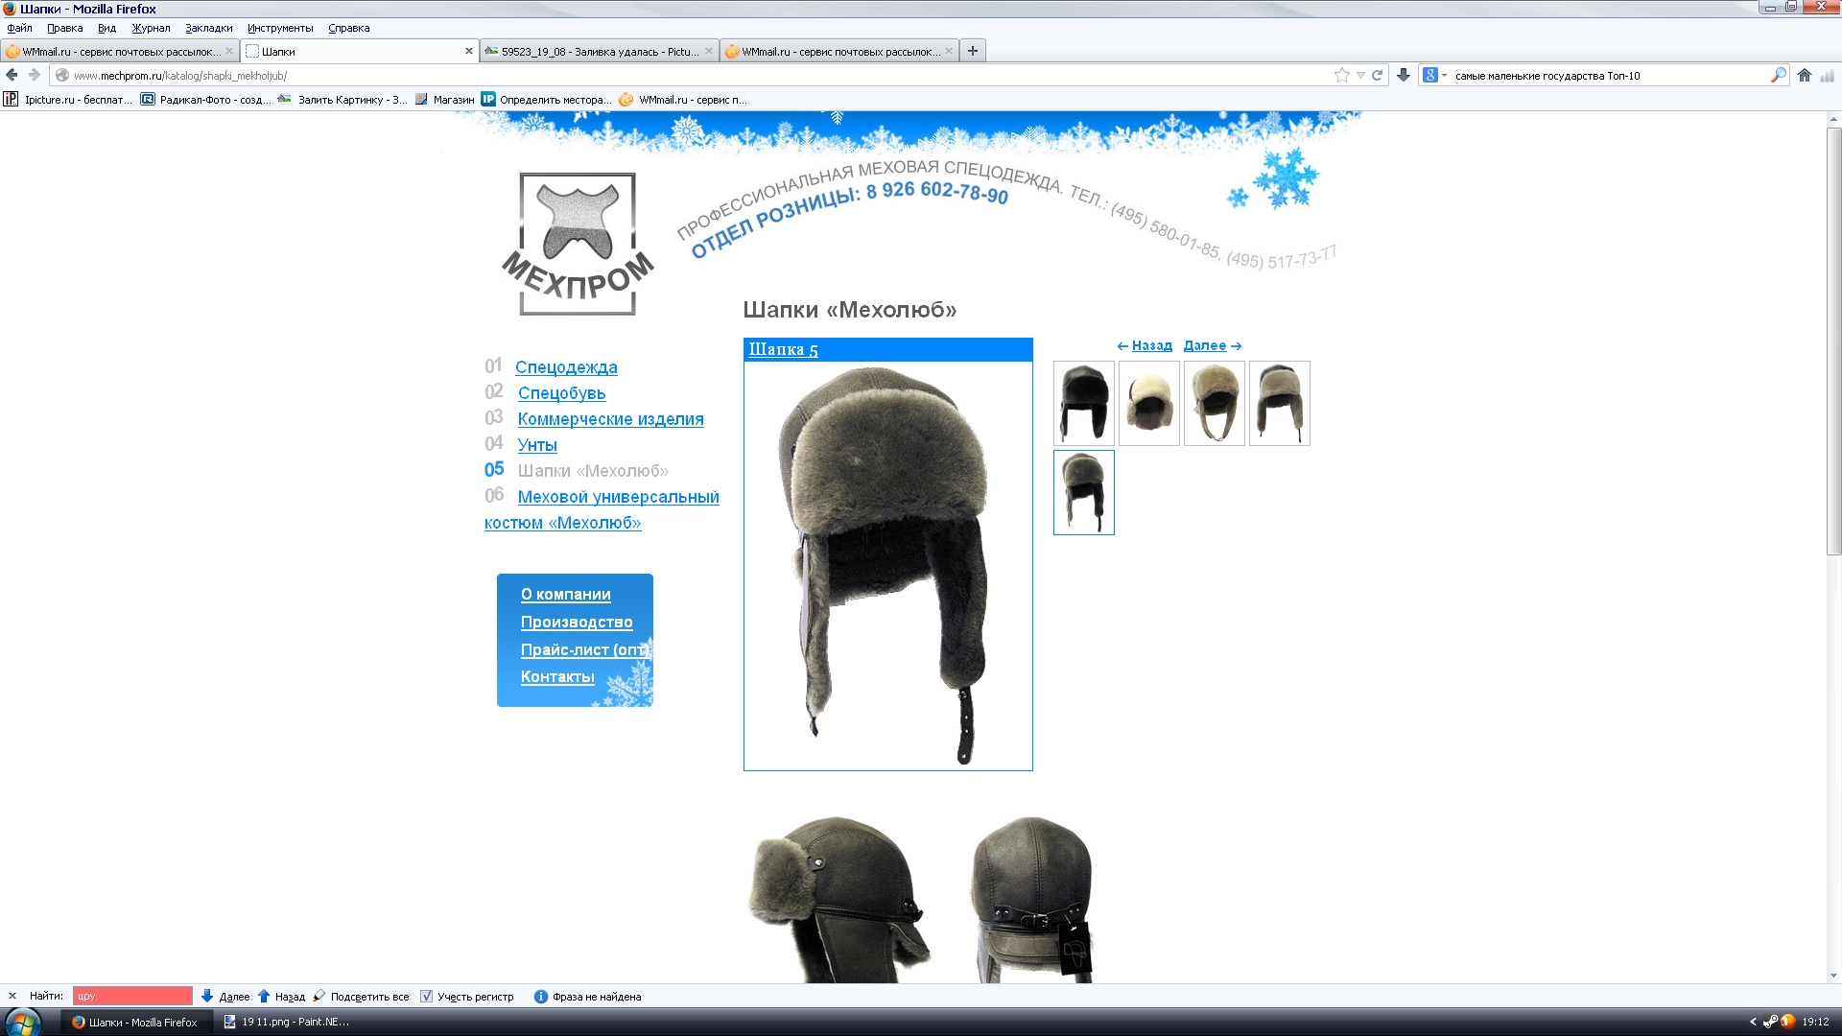Select the beige earflap hat thumbnail
1842x1036 pixels.
(1215, 403)
